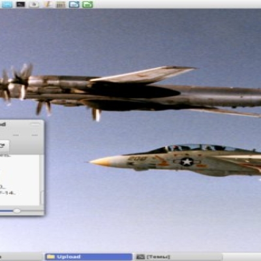261x261 pixels.
Task: Click the slider knob in the small window
Action: [x=17, y=211]
